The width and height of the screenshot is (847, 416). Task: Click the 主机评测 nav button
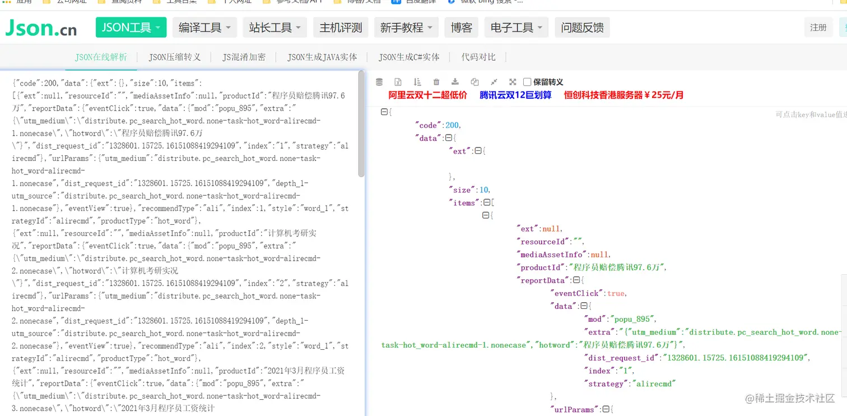pos(341,27)
